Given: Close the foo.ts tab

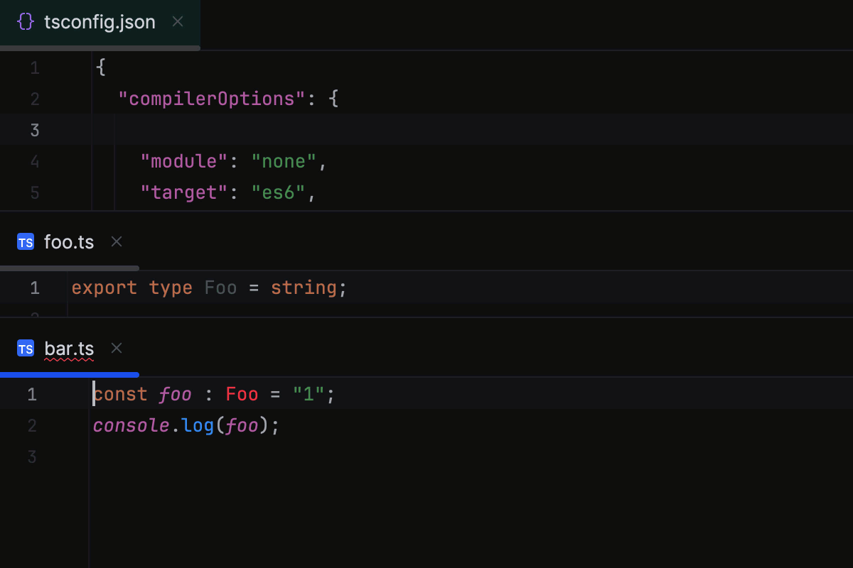Looking at the screenshot, I should (116, 241).
